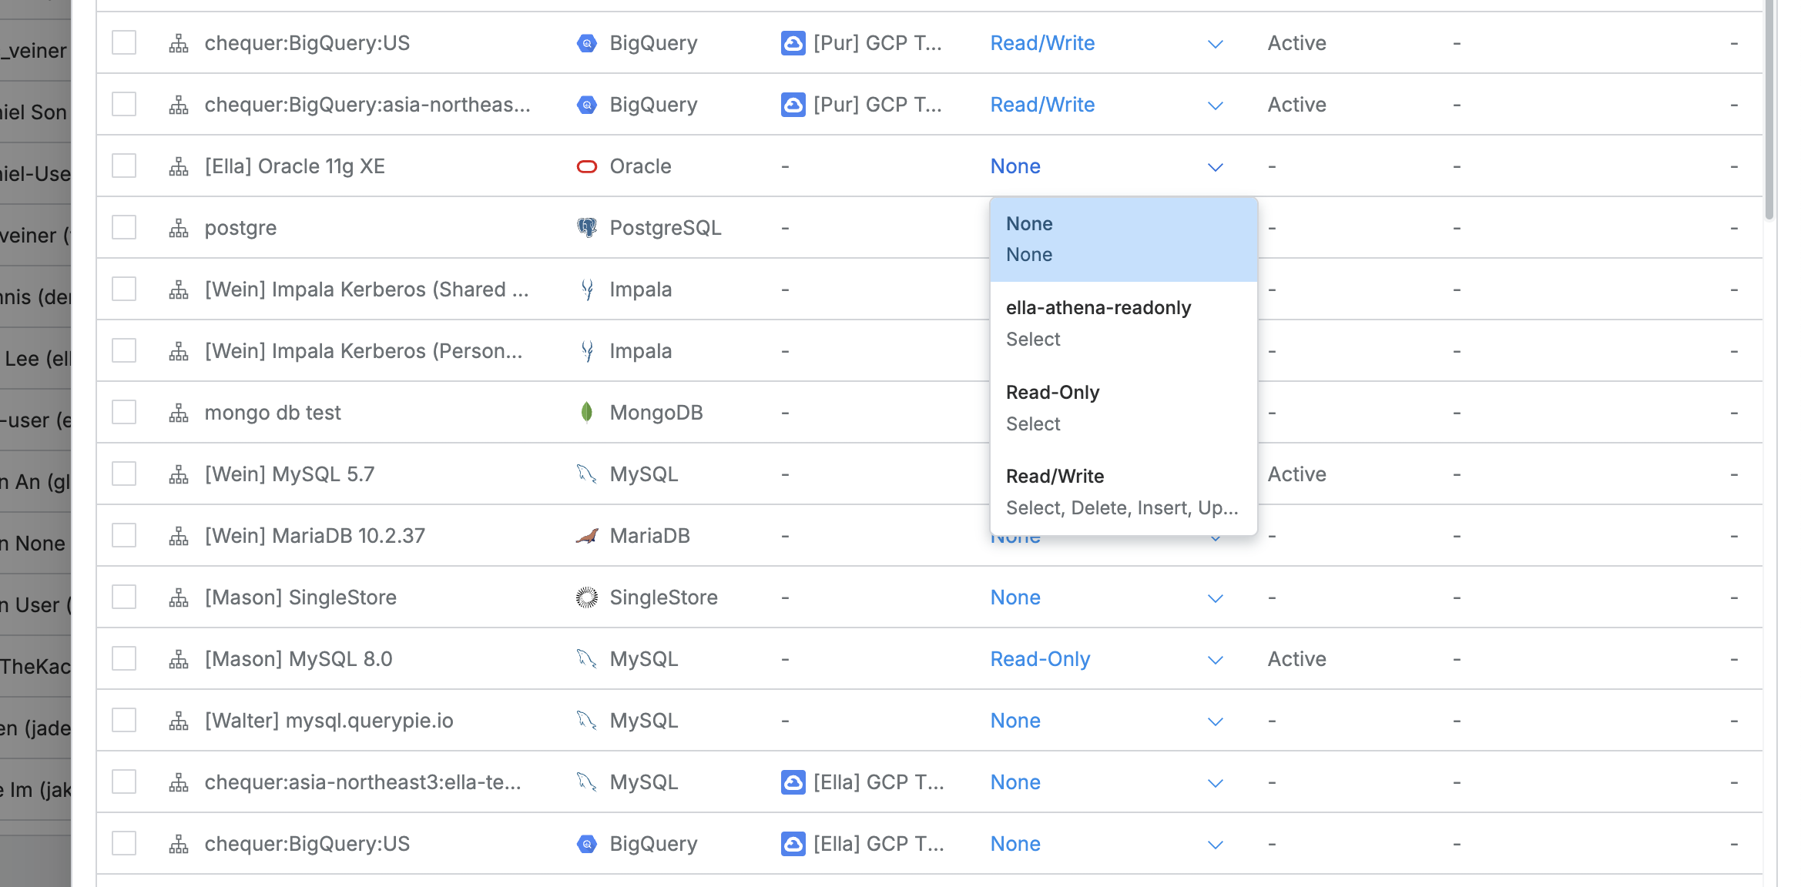
Task: Click Impala icon in Person... row
Action: [587, 351]
